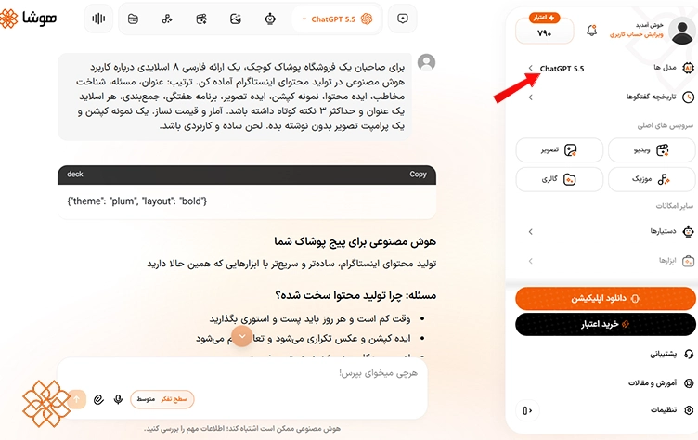This screenshot has height=440, width=698.
Task: Click the user avatar beside the prompt message
Action: point(426,63)
